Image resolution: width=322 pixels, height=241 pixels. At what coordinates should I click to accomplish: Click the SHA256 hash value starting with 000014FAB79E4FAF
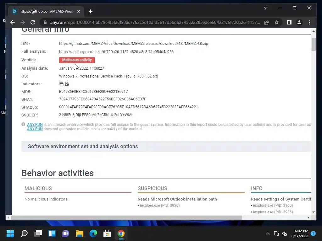(x=128, y=107)
